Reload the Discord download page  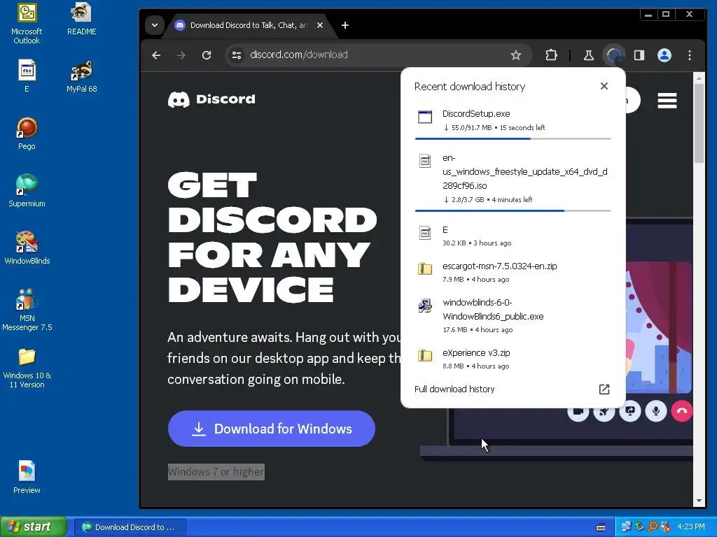coord(207,55)
